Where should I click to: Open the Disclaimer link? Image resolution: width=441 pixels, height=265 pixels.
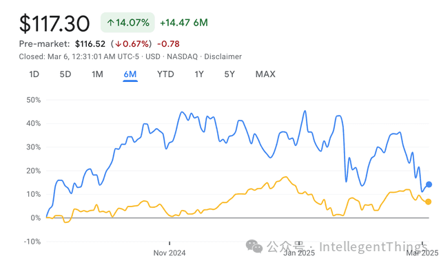click(223, 56)
